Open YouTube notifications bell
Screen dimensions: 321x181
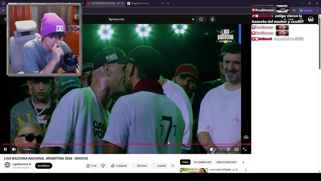pyautogui.click(x=301, y=19)
